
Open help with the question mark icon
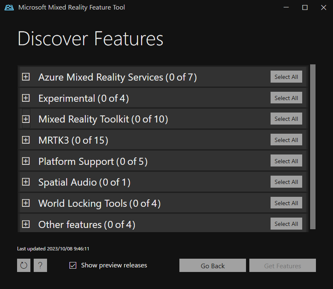coord(40,265)
